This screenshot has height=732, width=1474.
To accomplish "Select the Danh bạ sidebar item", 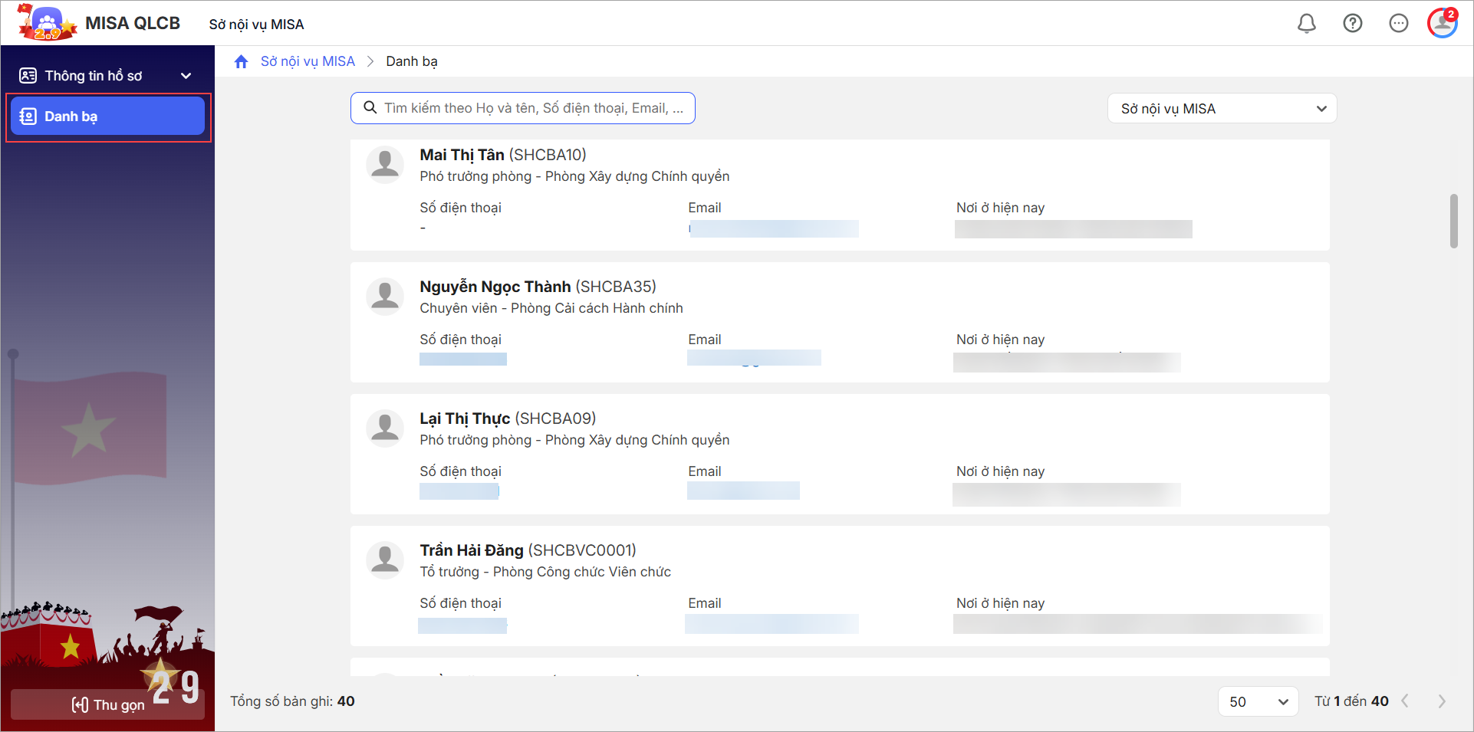I will tap(108, 117).
